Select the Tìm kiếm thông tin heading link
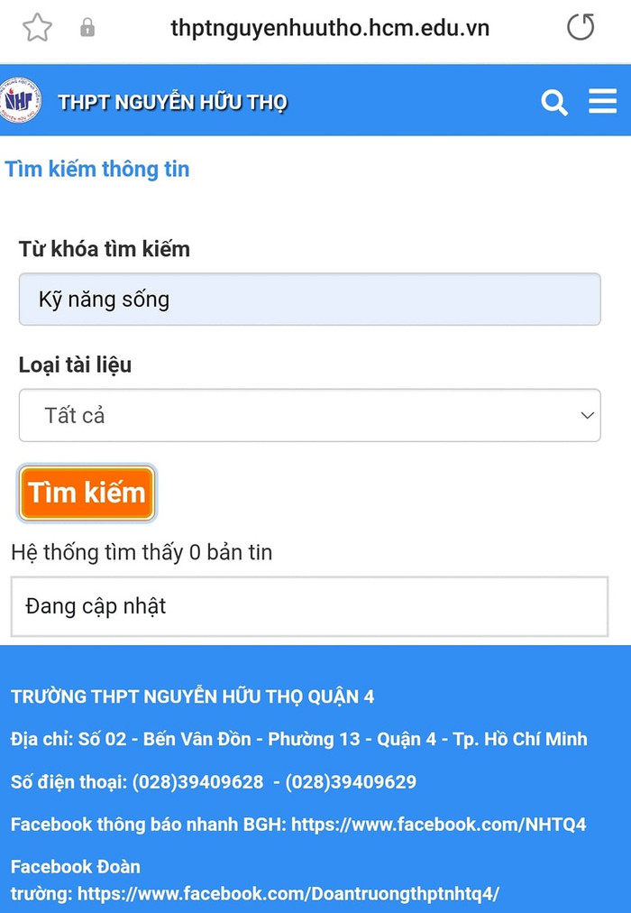Screen dimensions: 631x913 pyautogui.click(x=97, y=170)
